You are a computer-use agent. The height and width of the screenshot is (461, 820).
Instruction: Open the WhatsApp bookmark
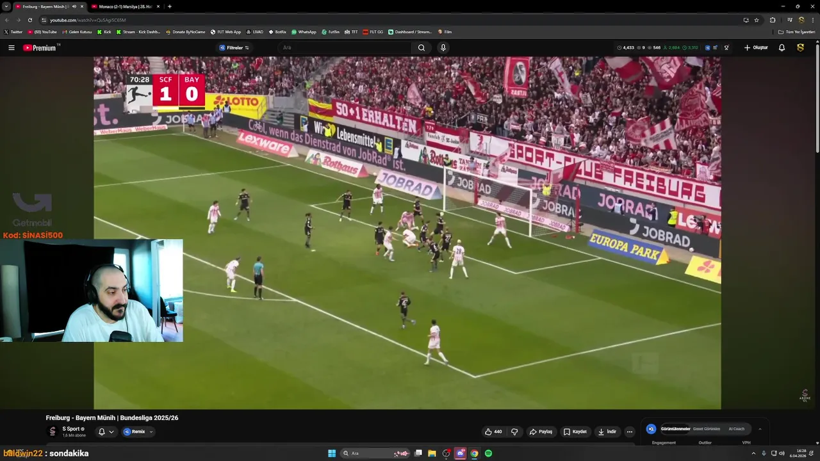(304, 31)
